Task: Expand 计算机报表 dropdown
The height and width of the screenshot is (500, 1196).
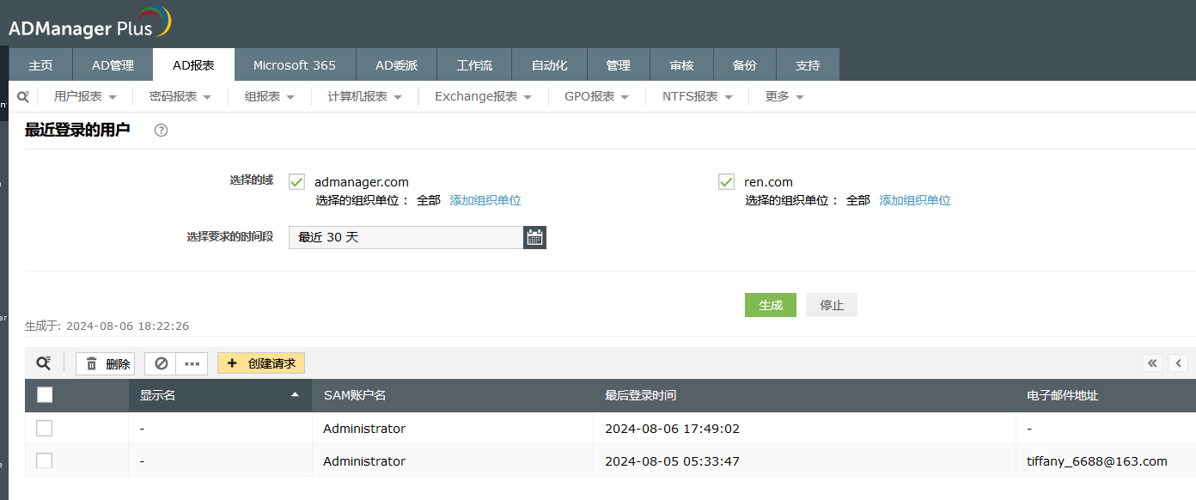Action: click(365, 96)
